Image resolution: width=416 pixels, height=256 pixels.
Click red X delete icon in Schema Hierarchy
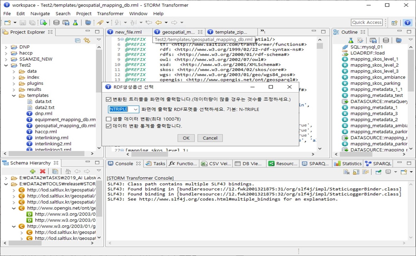coord(43,171)
